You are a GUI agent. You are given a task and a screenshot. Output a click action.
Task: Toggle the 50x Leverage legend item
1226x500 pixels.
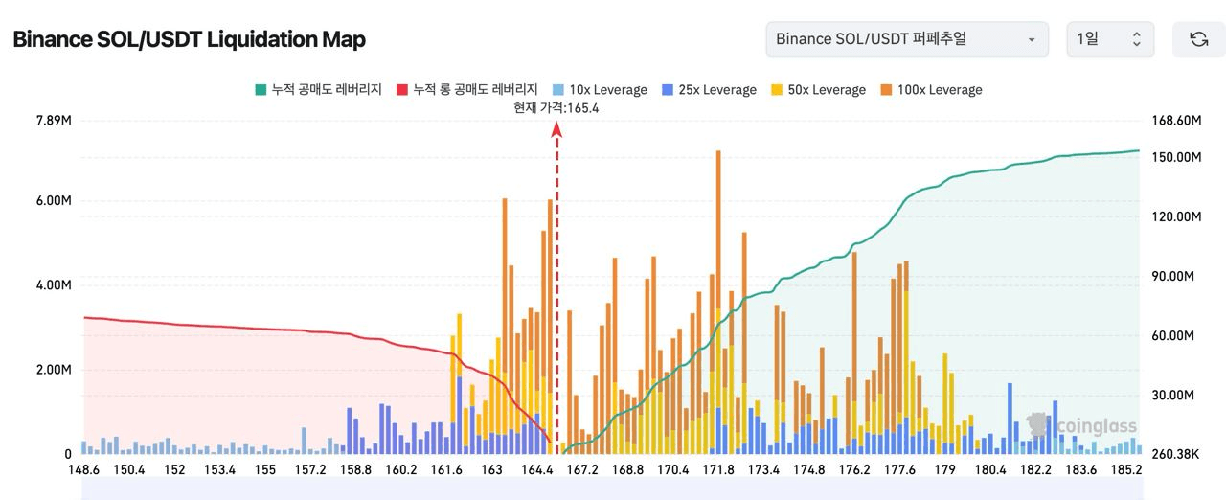click(818, 89)
